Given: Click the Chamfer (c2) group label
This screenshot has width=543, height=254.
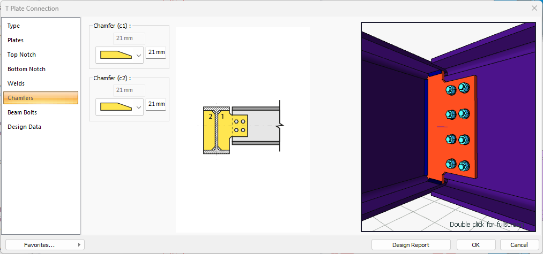Looking at the screenshot, I should click(x=112, y=79).
